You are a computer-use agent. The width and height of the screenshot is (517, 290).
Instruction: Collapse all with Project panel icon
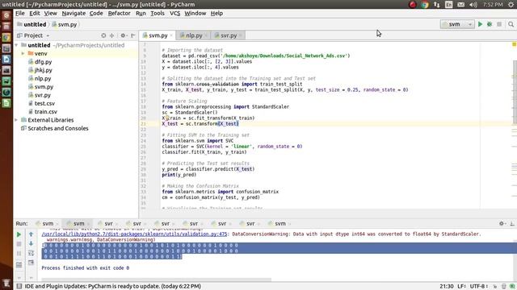(112, 35)
